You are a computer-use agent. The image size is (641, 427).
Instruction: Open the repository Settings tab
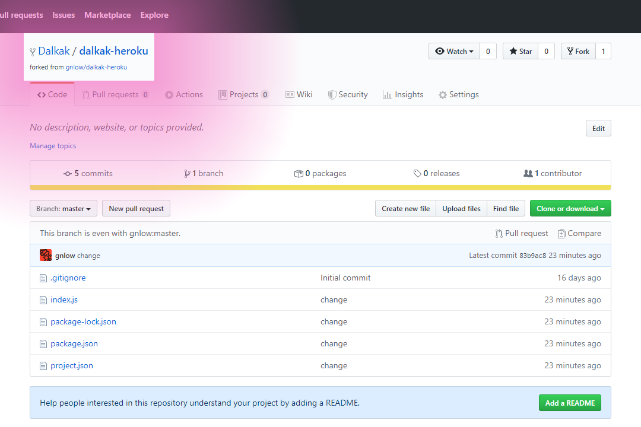(459, 94)
